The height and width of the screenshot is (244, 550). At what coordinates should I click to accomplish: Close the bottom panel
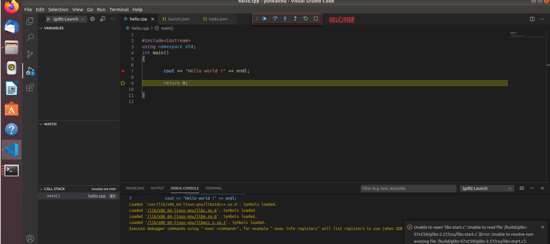(542, 188)
